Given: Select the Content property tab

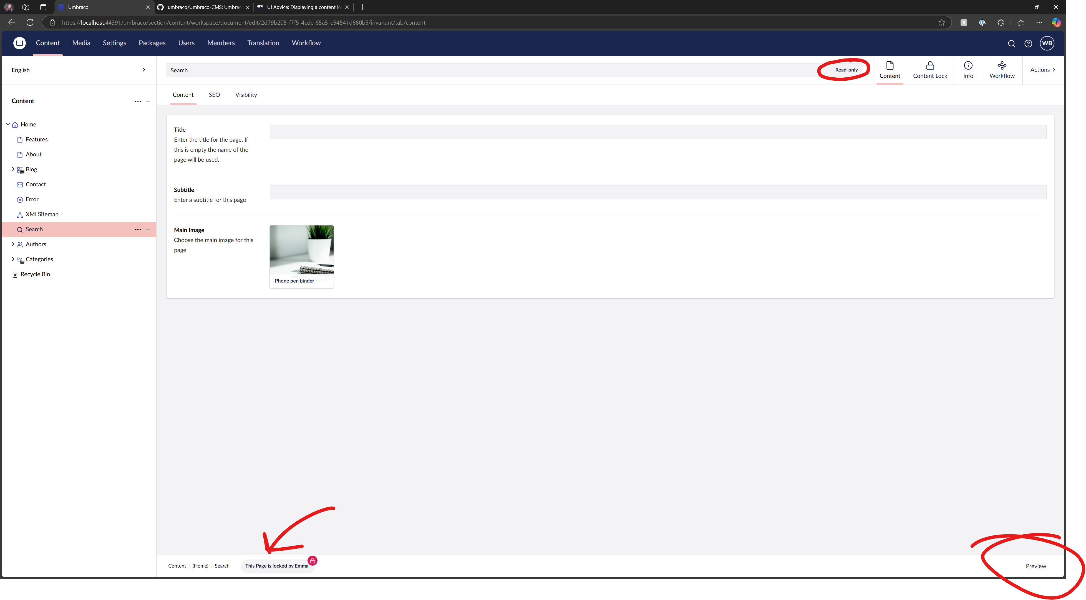Looking at the screenshot, I should click(183, 95).
